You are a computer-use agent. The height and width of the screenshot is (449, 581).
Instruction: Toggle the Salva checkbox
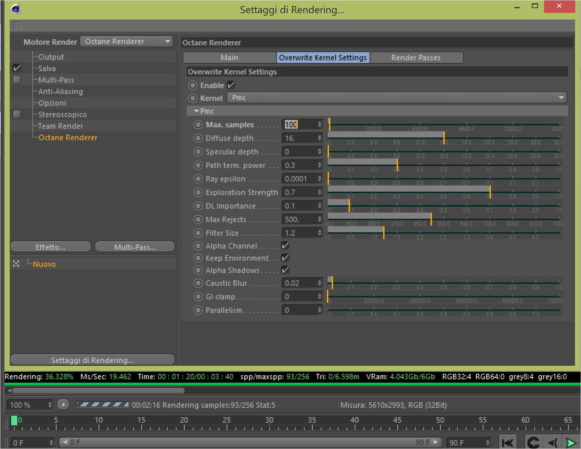[17, 68]
